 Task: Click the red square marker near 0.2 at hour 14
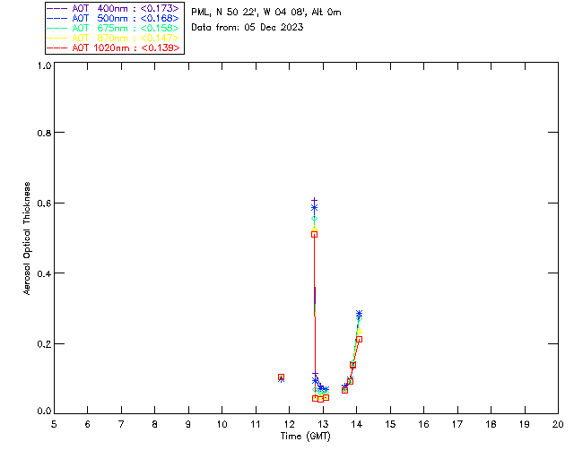pyautogui.click(x=359, y=339)
